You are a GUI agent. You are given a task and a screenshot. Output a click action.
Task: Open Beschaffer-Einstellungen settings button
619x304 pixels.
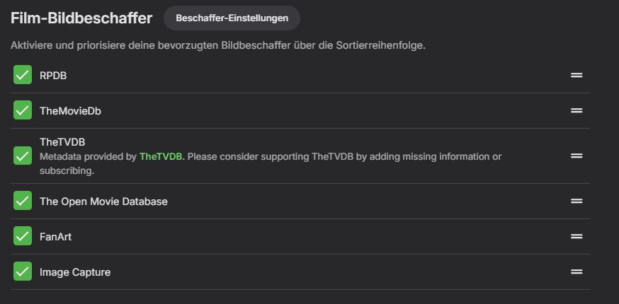point(232,18)
